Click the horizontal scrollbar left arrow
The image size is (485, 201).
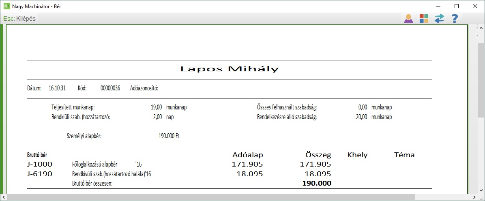tap(3, 197)
